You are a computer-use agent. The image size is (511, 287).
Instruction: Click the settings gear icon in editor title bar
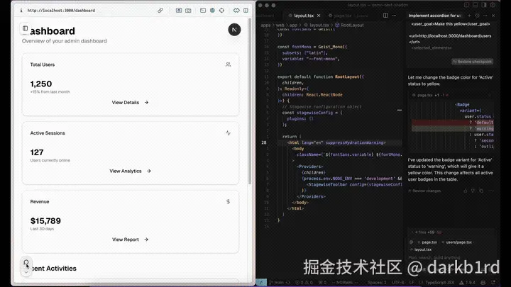(x=493, y=5)
